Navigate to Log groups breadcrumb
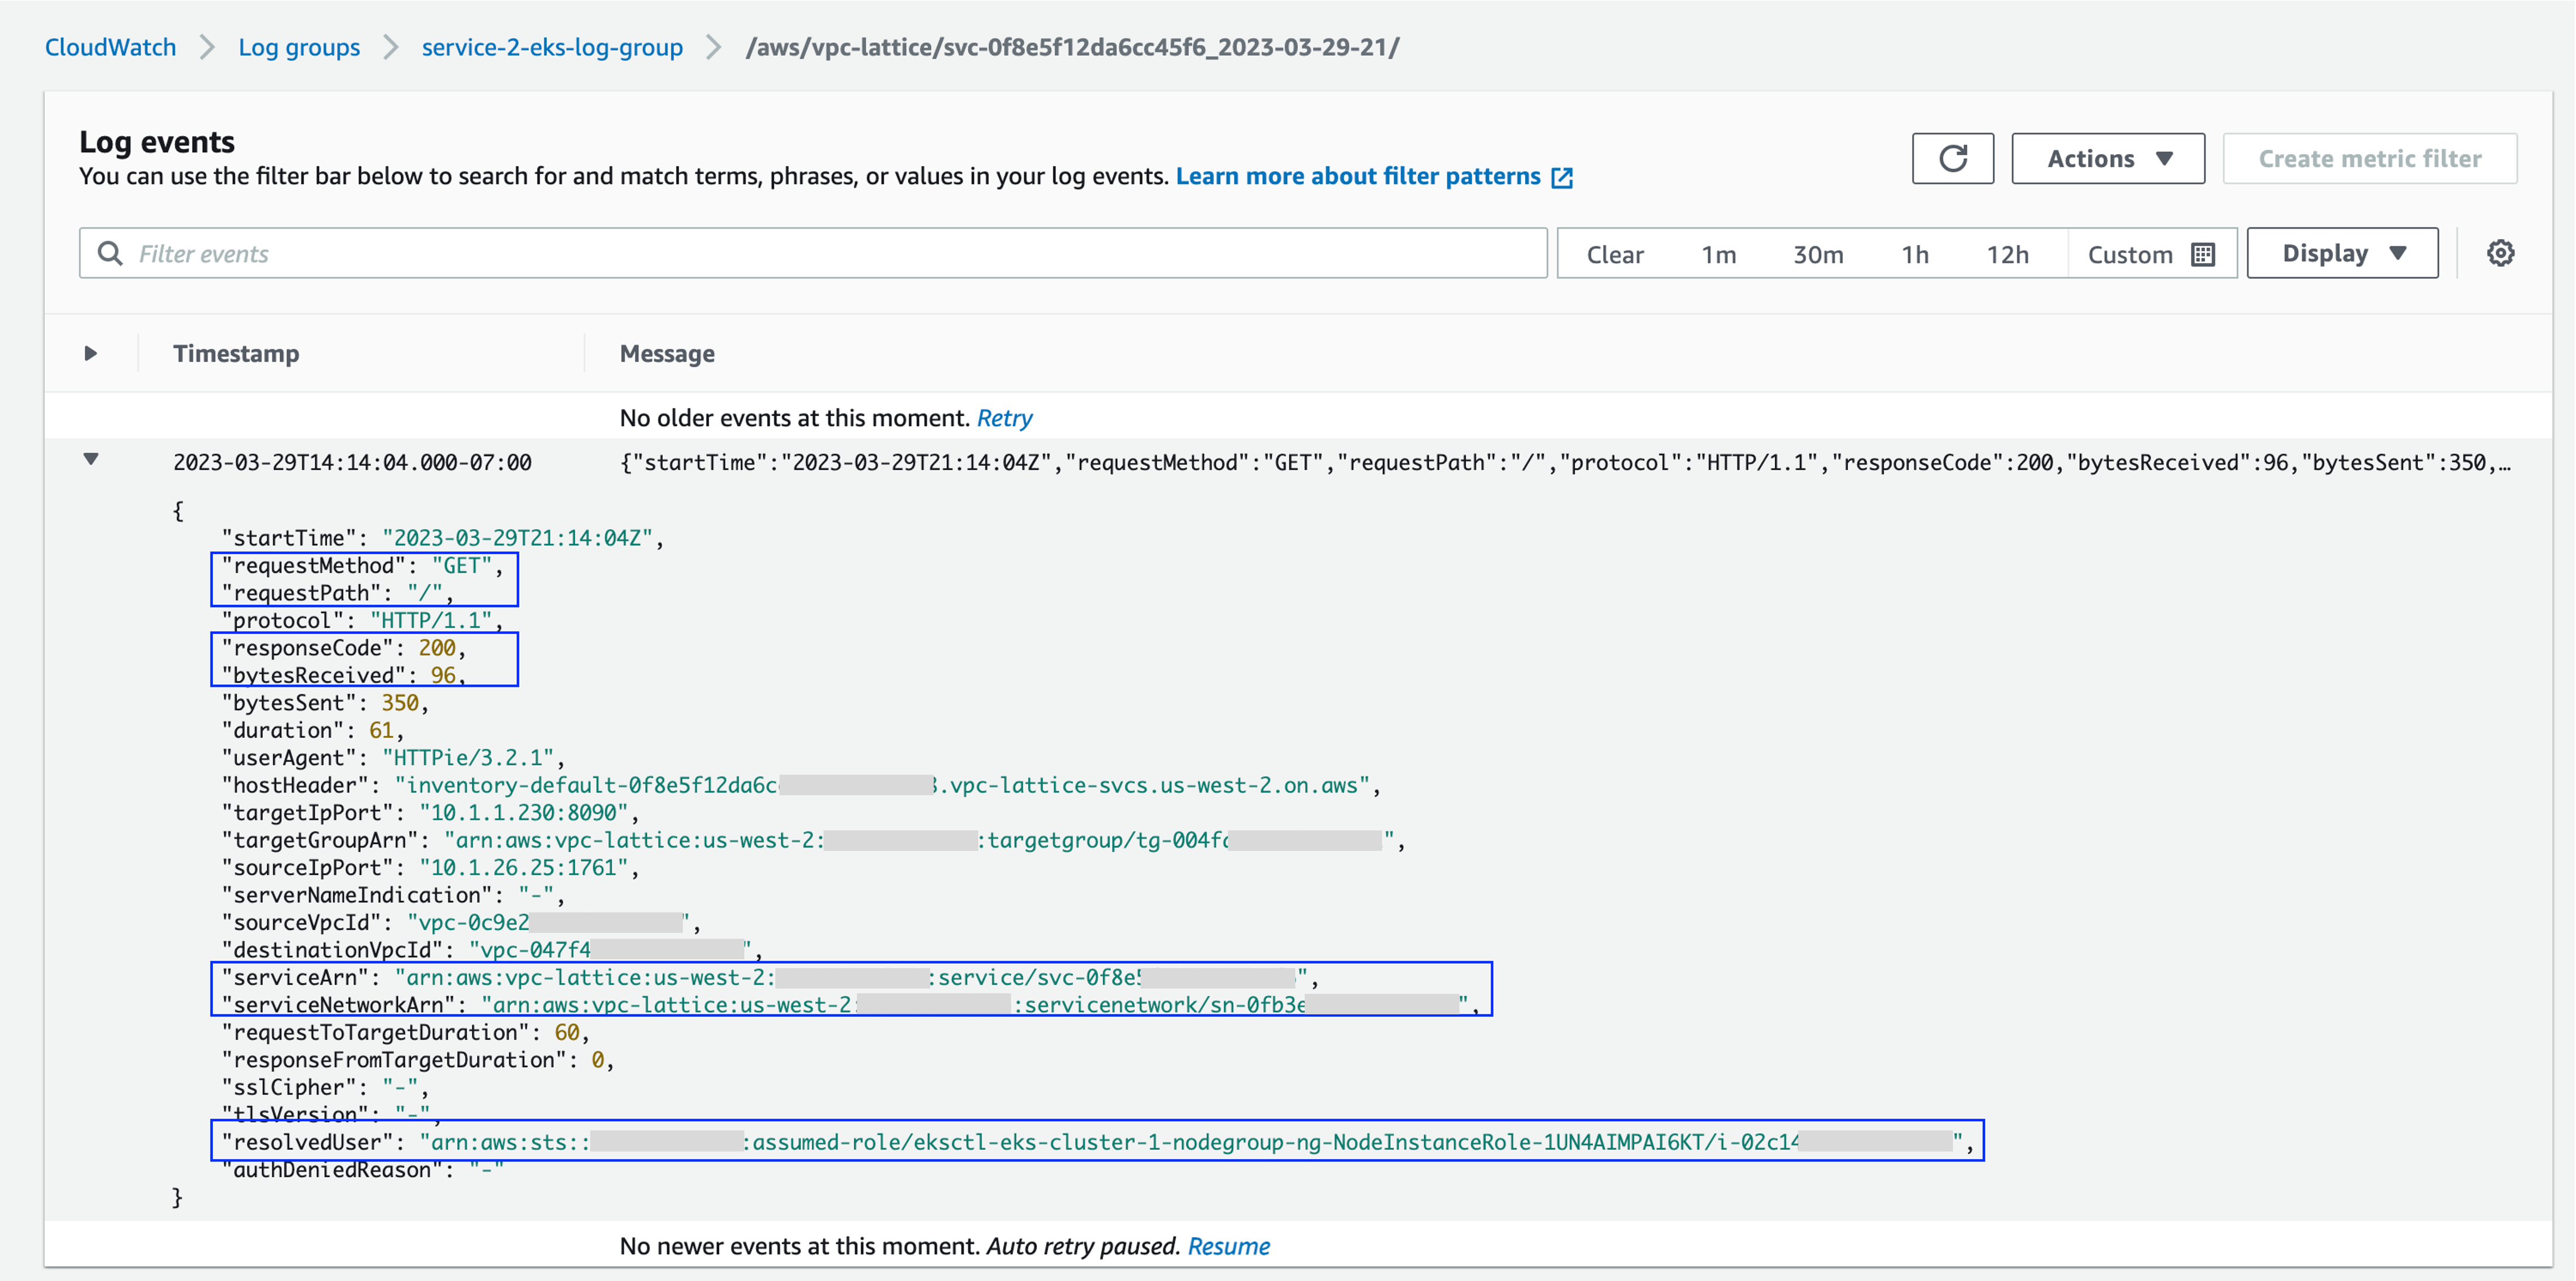The width and height of the screenshot is (2576, 1281). point(299,47)
